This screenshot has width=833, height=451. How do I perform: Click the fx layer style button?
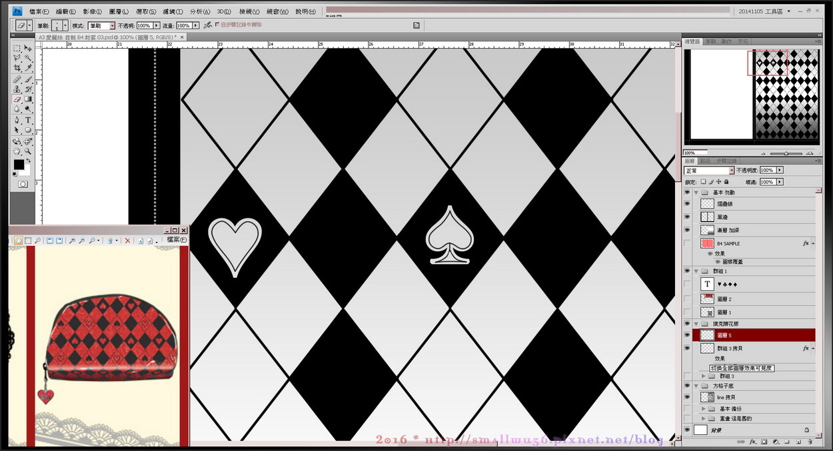pyautogui.click(x=753, y=442)
